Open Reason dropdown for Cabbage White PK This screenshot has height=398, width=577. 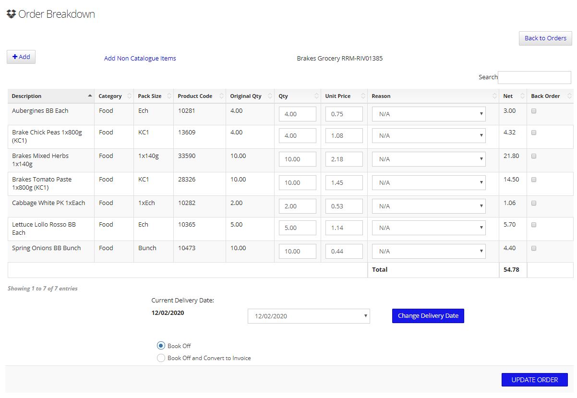click(x=429, y=206)
